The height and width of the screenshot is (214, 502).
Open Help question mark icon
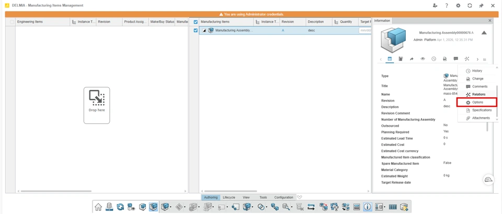[x=446, y=5]
